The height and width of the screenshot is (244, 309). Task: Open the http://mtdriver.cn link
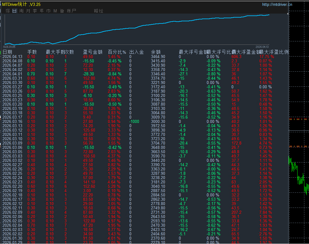(277, 5)
